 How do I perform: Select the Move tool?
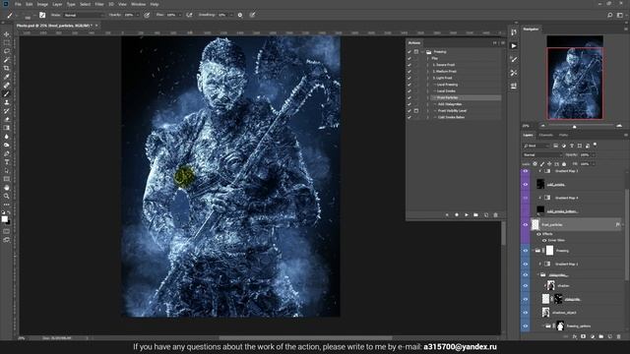pyautogui.click(x=7, y=34)
